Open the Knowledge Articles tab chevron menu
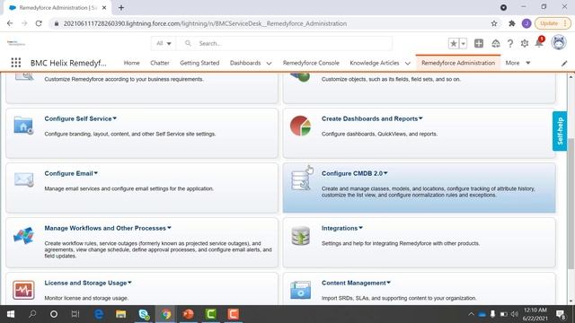Viewport: 575px width, 323px height. point(407,63)
